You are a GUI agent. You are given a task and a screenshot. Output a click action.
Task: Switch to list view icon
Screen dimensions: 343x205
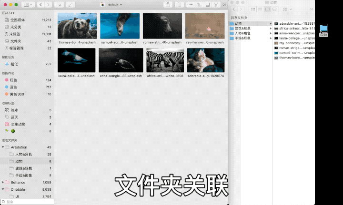pos(191,5)
